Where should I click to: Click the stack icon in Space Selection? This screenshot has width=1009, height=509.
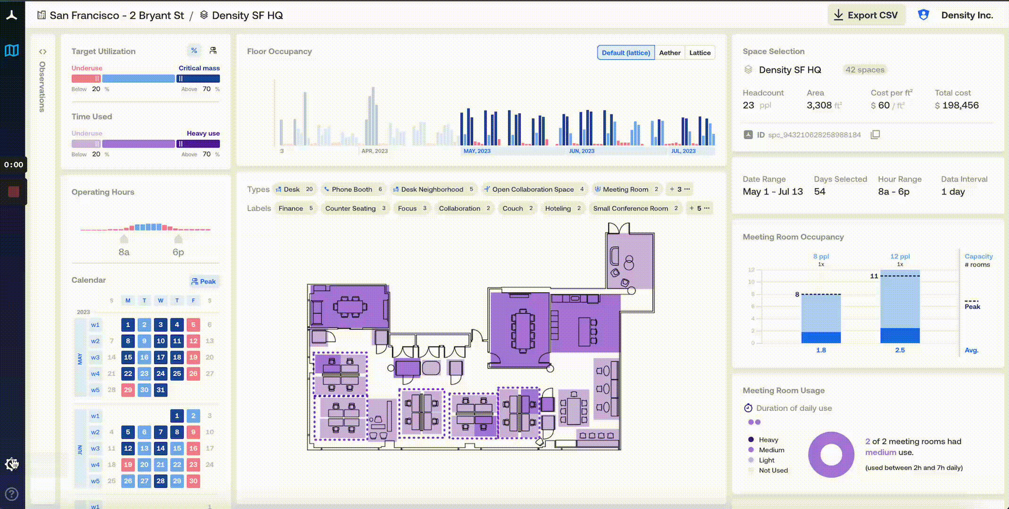748,70
